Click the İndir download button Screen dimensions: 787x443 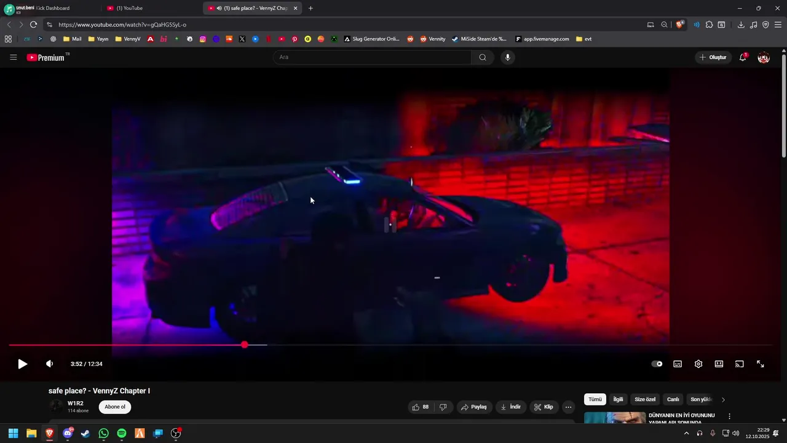pos(511,407)
